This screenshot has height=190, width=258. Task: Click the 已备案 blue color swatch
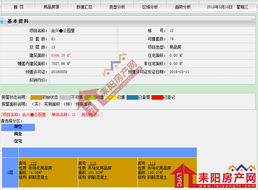pos(132,97)
